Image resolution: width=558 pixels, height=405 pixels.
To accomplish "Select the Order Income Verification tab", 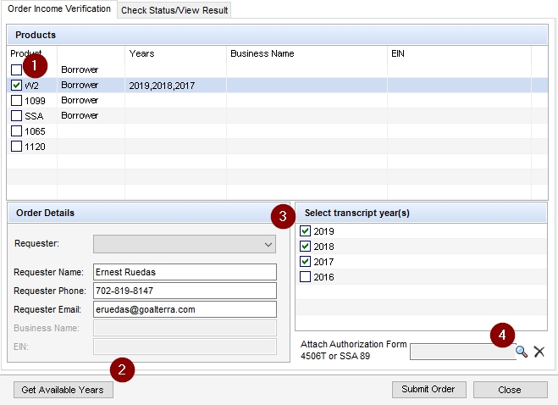I will pos(58,8).
